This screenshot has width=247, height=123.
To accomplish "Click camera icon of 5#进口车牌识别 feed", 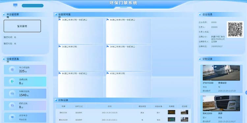I will (x=59, y=47).
